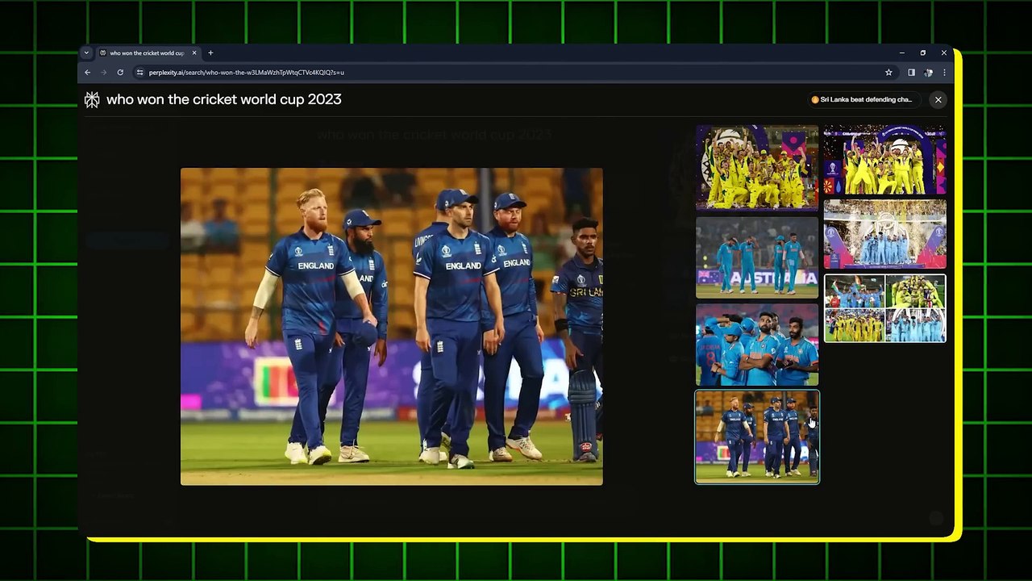Select the India team huddle thumbnail
This screenshot has height=581, width=1032.
click(757, 345)
